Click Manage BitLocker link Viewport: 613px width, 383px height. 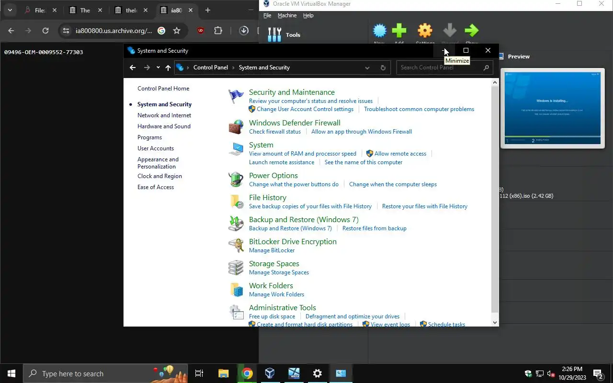[x=272, y=250]
